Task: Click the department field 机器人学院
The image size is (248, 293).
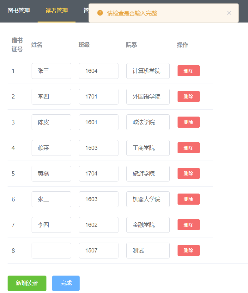Action: [148, 199]
